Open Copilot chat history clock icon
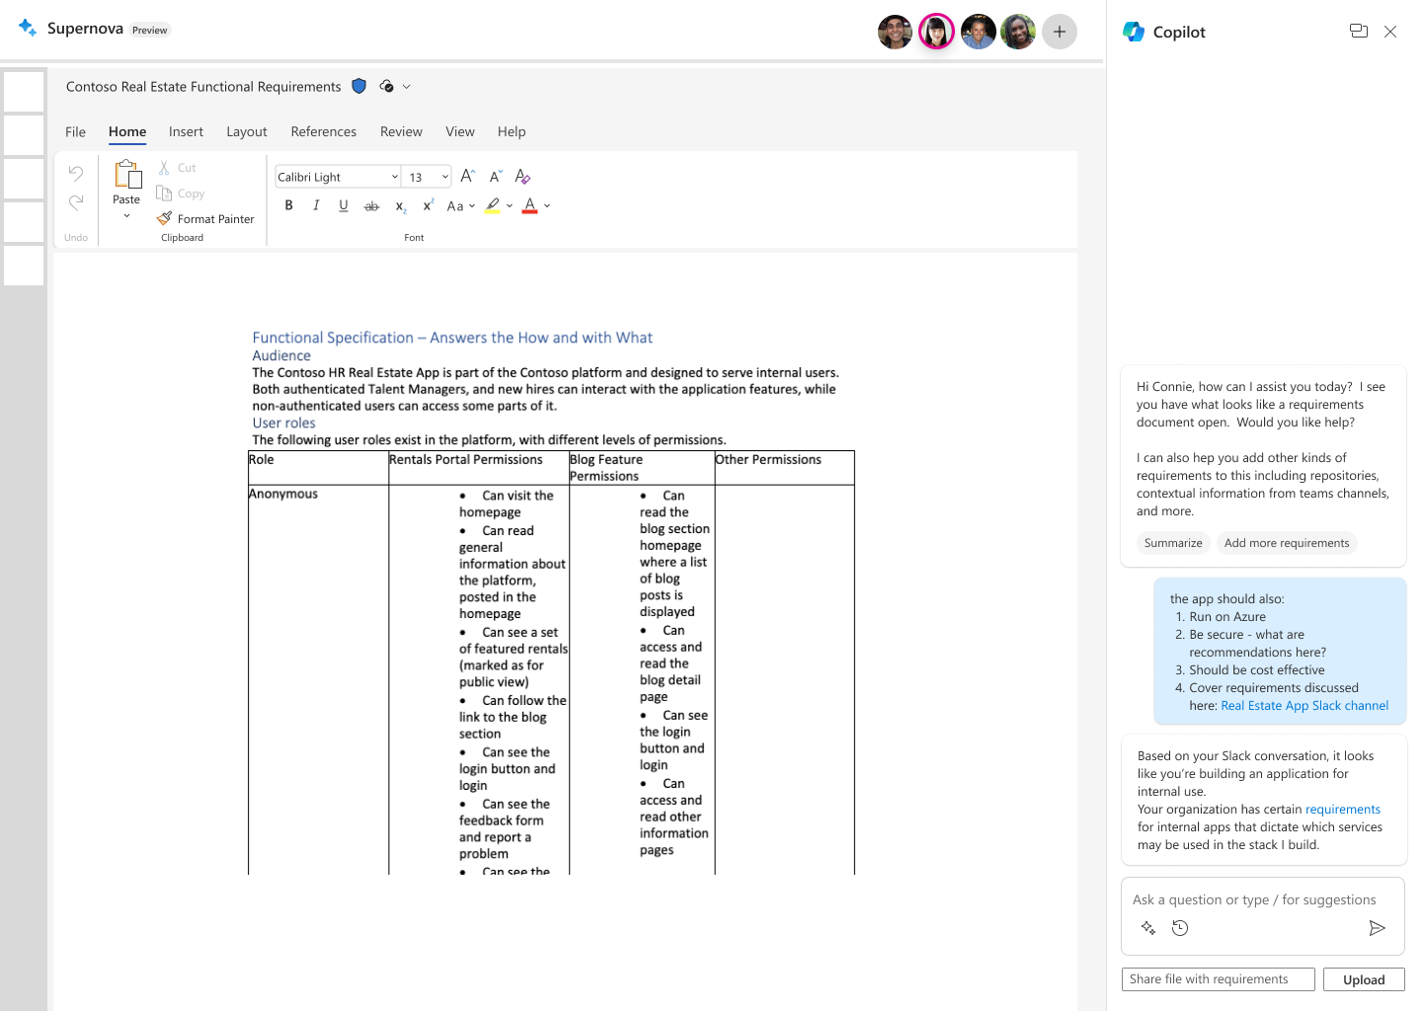The width and height of the screenshot is (1422, 1011). [1179, 928]
